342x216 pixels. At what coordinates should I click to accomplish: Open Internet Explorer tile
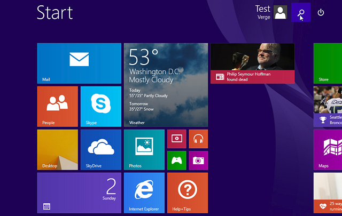pos(144,193)
